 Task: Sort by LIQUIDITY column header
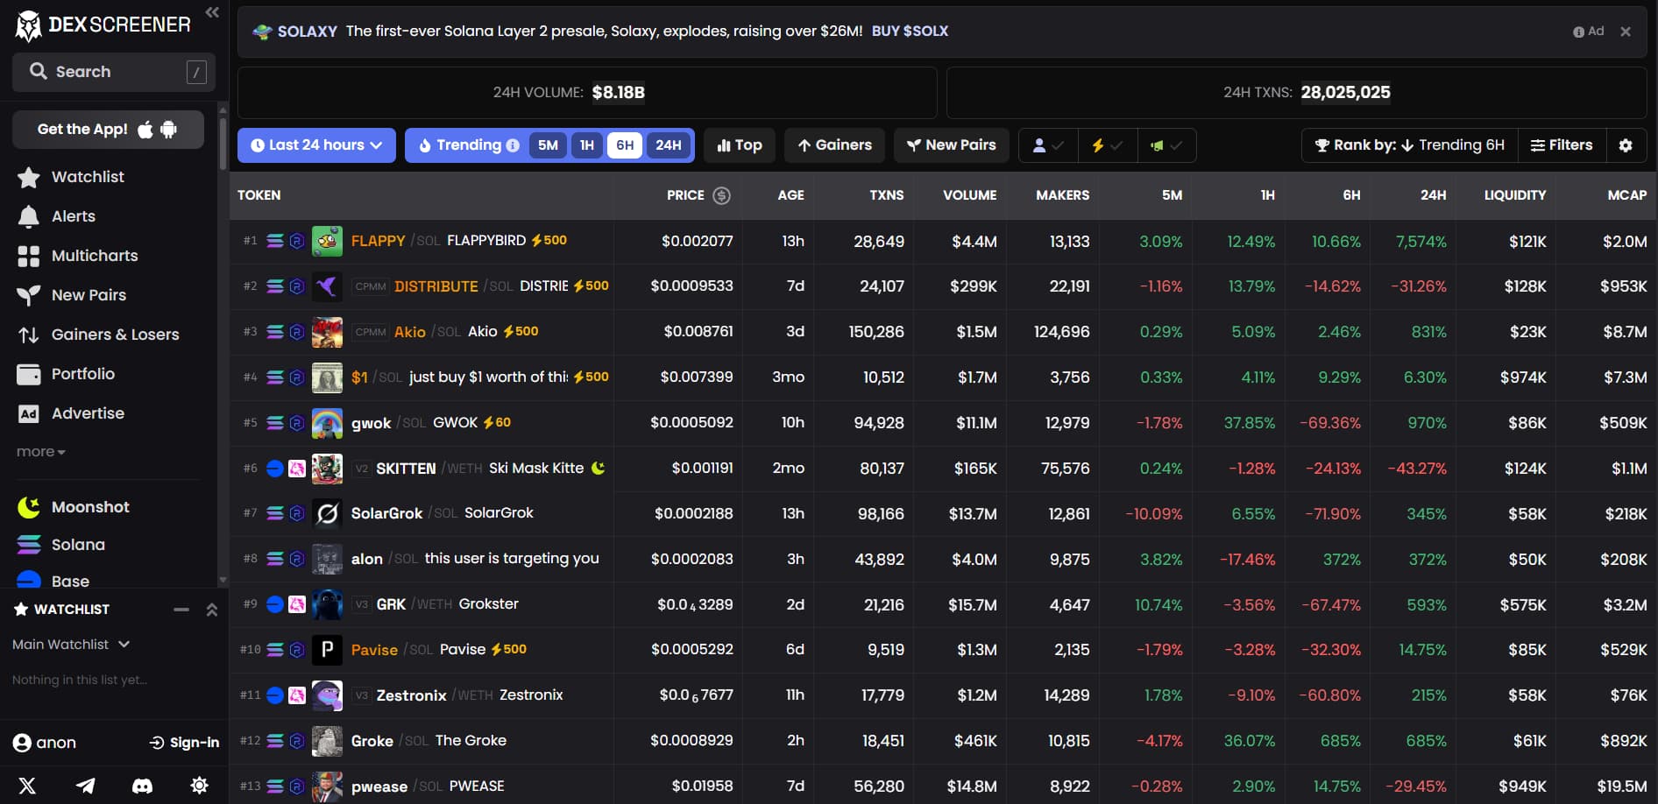coord(1514,195)
